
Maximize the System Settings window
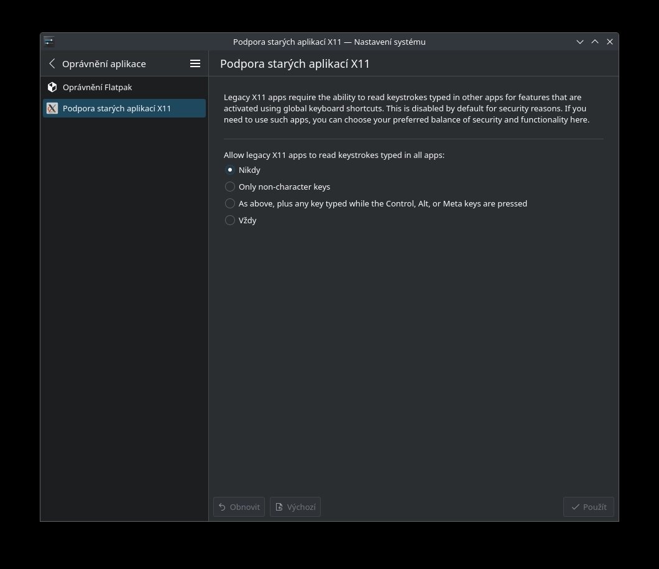pos(595,42)
